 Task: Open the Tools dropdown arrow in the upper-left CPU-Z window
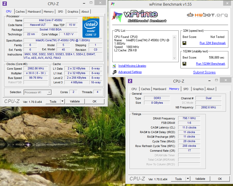(x=63, y=101)
